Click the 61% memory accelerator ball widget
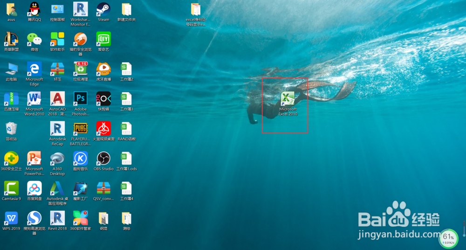466x250 pixels. point(448,239)
